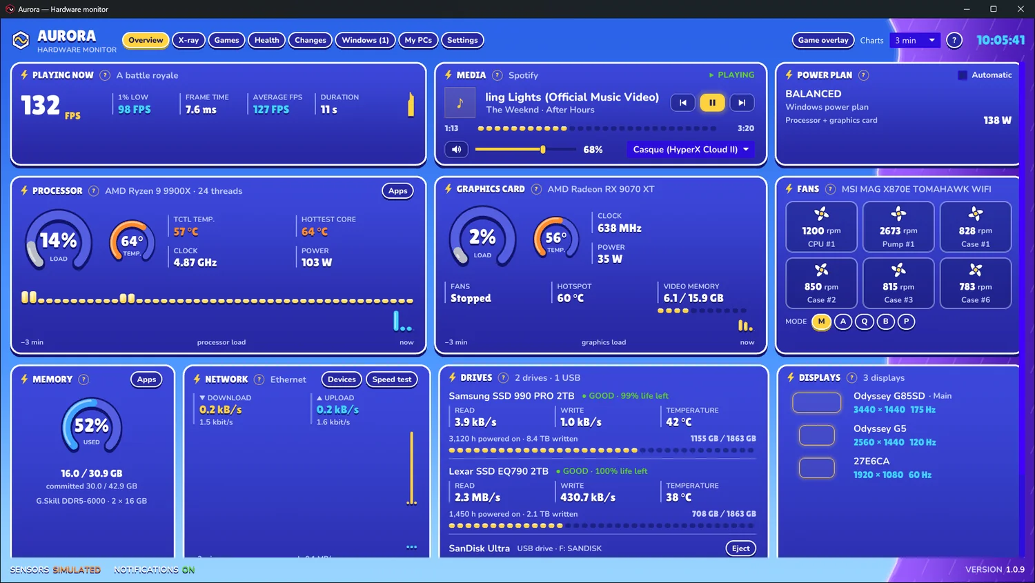Click the Power Plan help icon
This screenshot has height=583, width=1035.
[x=864, y=75]
